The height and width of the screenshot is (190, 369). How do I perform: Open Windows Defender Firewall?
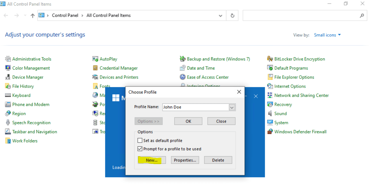(x=300, y=132)
